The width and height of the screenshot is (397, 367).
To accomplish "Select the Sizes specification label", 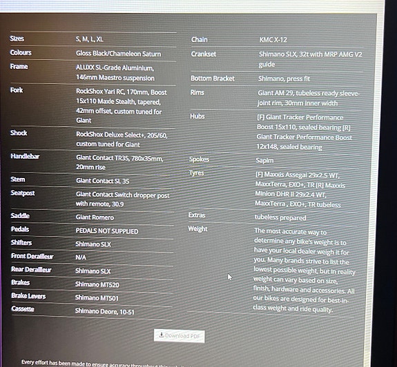I will 17,39.
